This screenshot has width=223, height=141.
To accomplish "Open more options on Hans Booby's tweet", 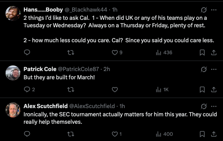I will click(214, 10).
